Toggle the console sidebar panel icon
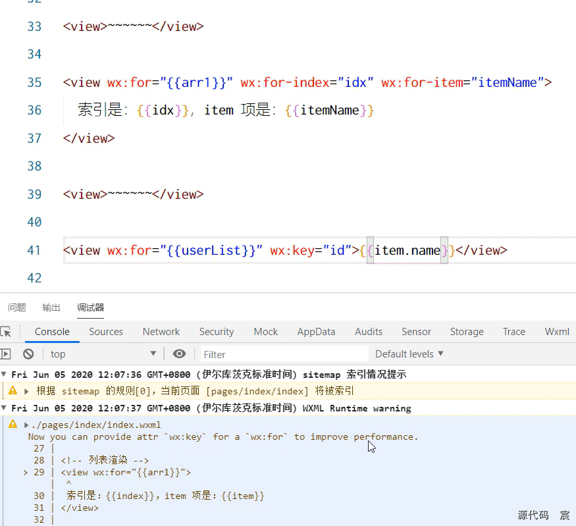 pos(5,354)
